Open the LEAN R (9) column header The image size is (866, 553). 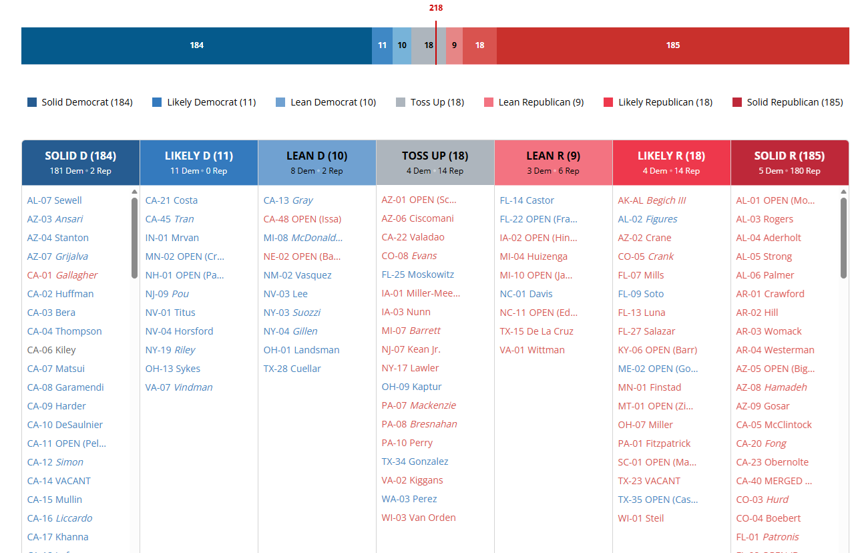click(x=554, y=162)
